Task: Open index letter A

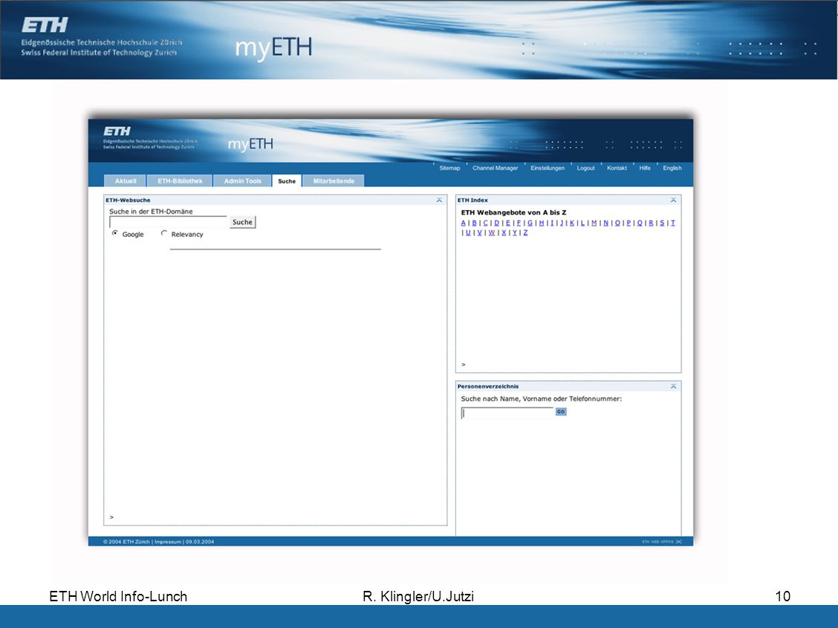Action: [464, 223]
